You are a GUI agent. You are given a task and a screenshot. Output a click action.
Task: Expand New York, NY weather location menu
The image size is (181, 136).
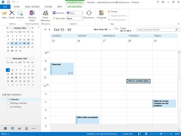click(110, 30)
